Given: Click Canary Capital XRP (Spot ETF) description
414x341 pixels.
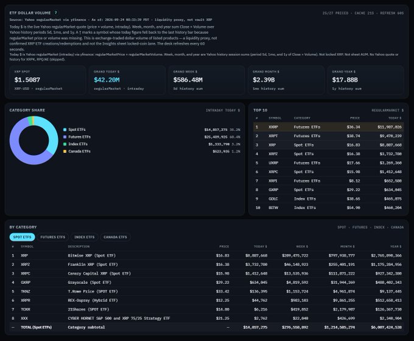Looking at the screenshot, I should coord(99,273).
